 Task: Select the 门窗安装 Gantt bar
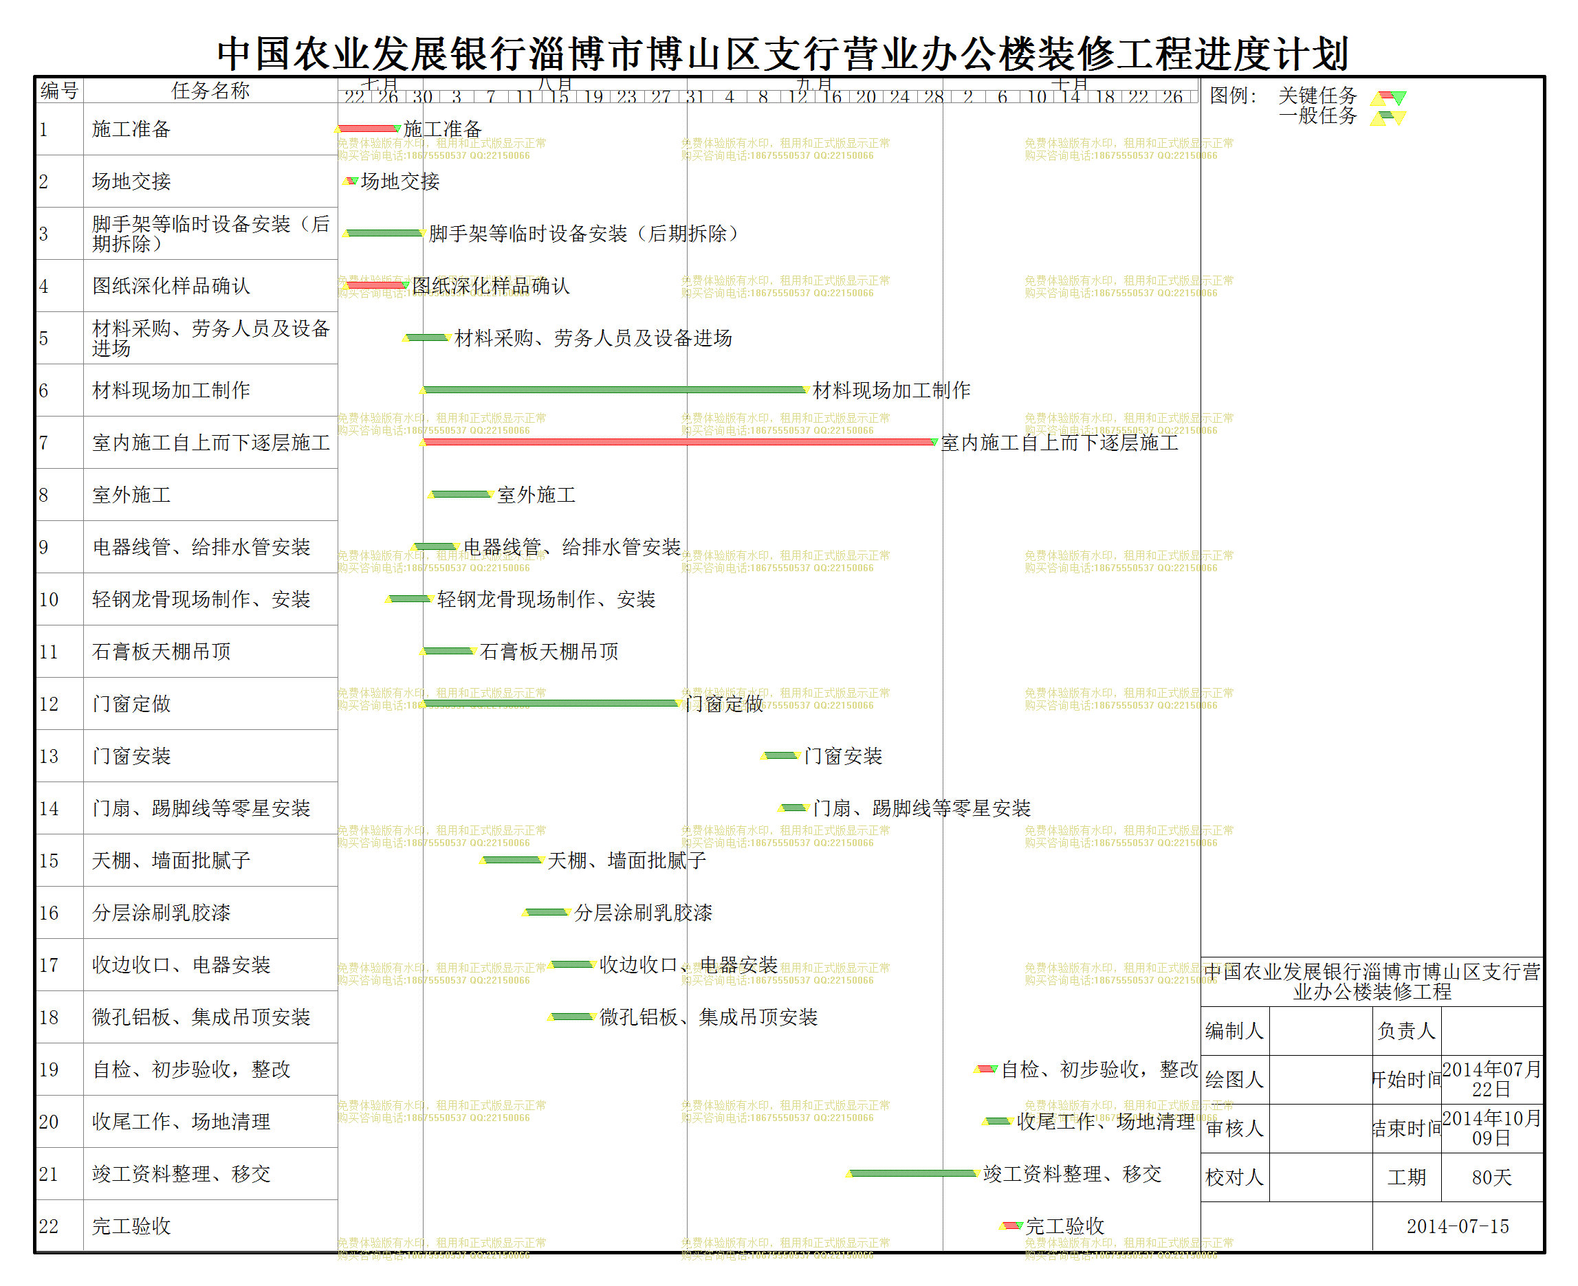point(781,755)
